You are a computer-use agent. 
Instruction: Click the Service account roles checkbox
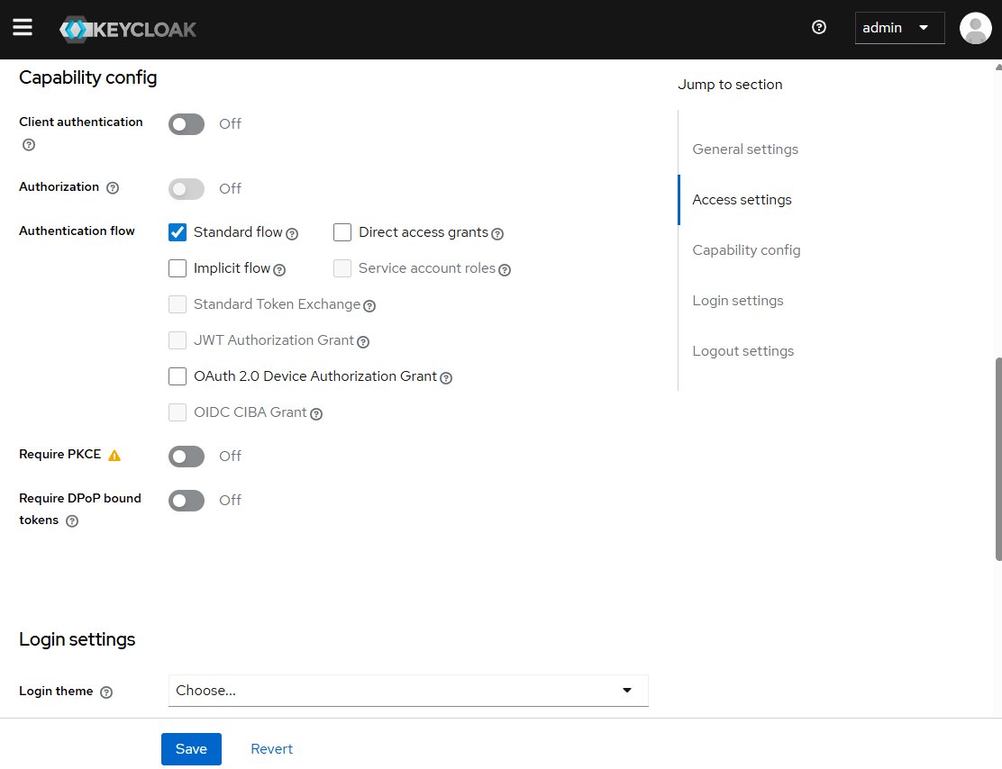coord(342,268)
